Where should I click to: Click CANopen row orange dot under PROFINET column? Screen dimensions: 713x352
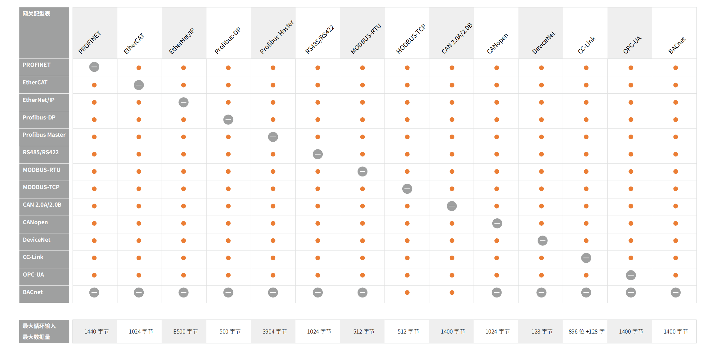tap(94, 223)
